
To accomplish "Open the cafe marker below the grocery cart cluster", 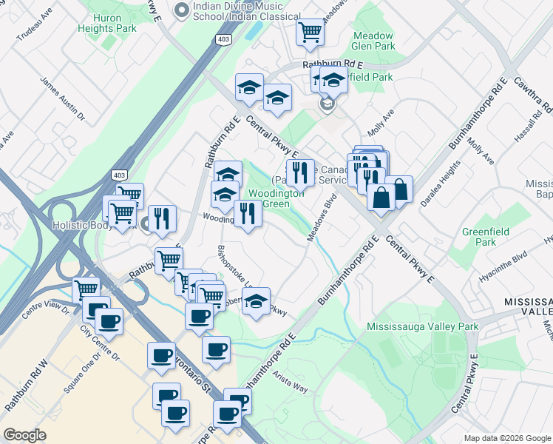I will click(x=199, y=317).
